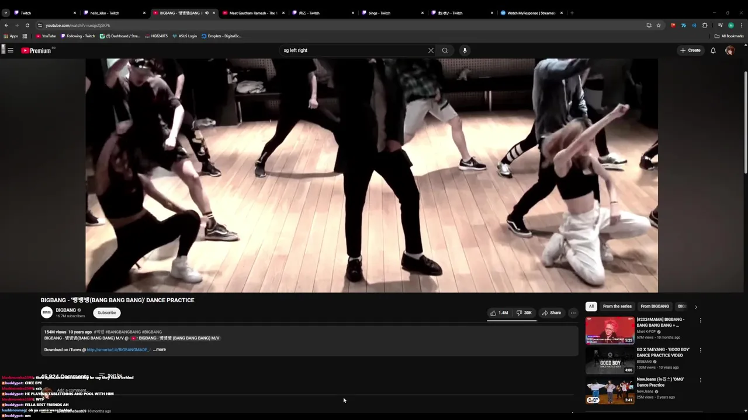This screenshot has height=420, width=748.
Task: Reload the page in browser toolbar
Action: [27, 25]
